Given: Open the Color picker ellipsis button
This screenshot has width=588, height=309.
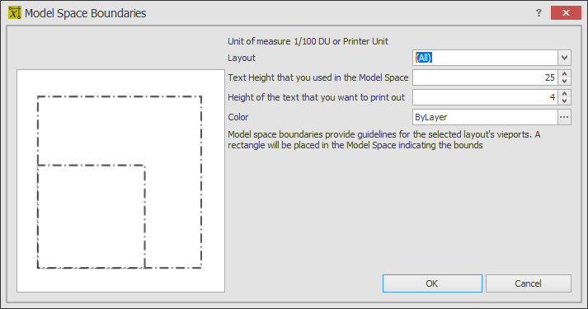Looking at the screenshot, I should (564, 117).
